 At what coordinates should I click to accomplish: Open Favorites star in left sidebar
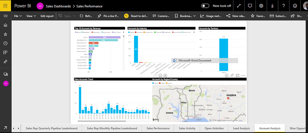(x=6, y=34)
